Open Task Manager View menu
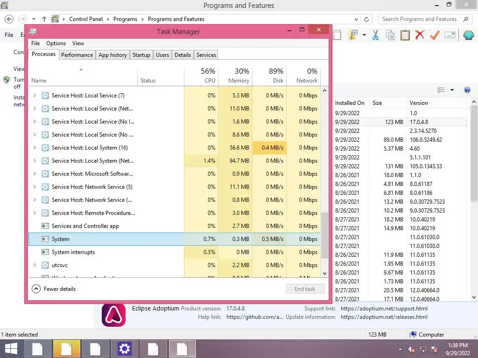 (x=78, y=43)
